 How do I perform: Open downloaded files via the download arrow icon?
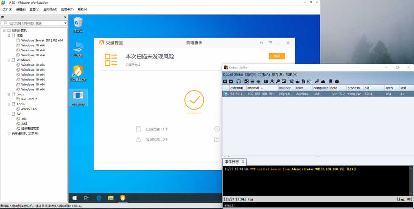272,82
